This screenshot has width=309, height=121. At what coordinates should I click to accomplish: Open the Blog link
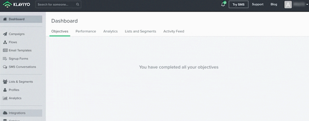(x=274, y=4)
